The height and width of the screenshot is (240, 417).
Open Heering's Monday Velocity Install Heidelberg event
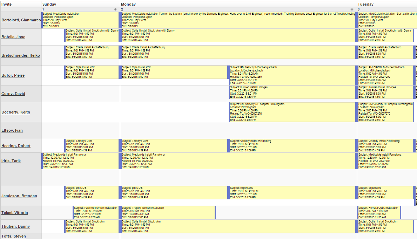pyautogui.click(x=292, y=146)
